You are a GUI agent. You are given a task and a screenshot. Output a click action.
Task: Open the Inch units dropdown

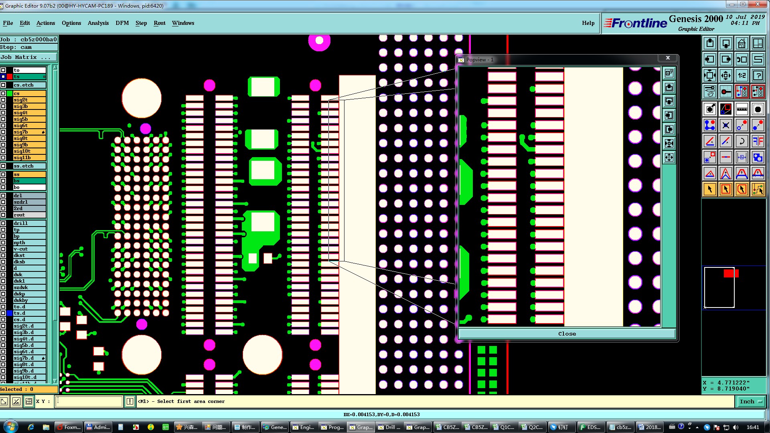tap(750, 401)
